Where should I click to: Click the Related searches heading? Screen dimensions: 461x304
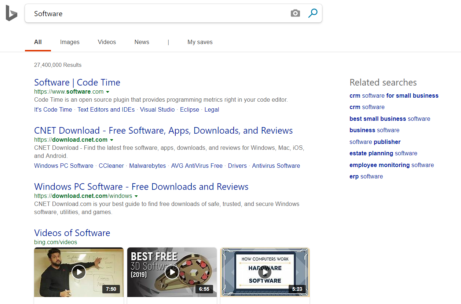(x=383, y=82)
